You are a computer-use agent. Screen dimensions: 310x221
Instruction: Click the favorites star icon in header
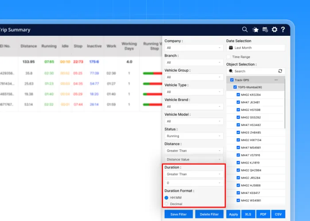(256, 30)
